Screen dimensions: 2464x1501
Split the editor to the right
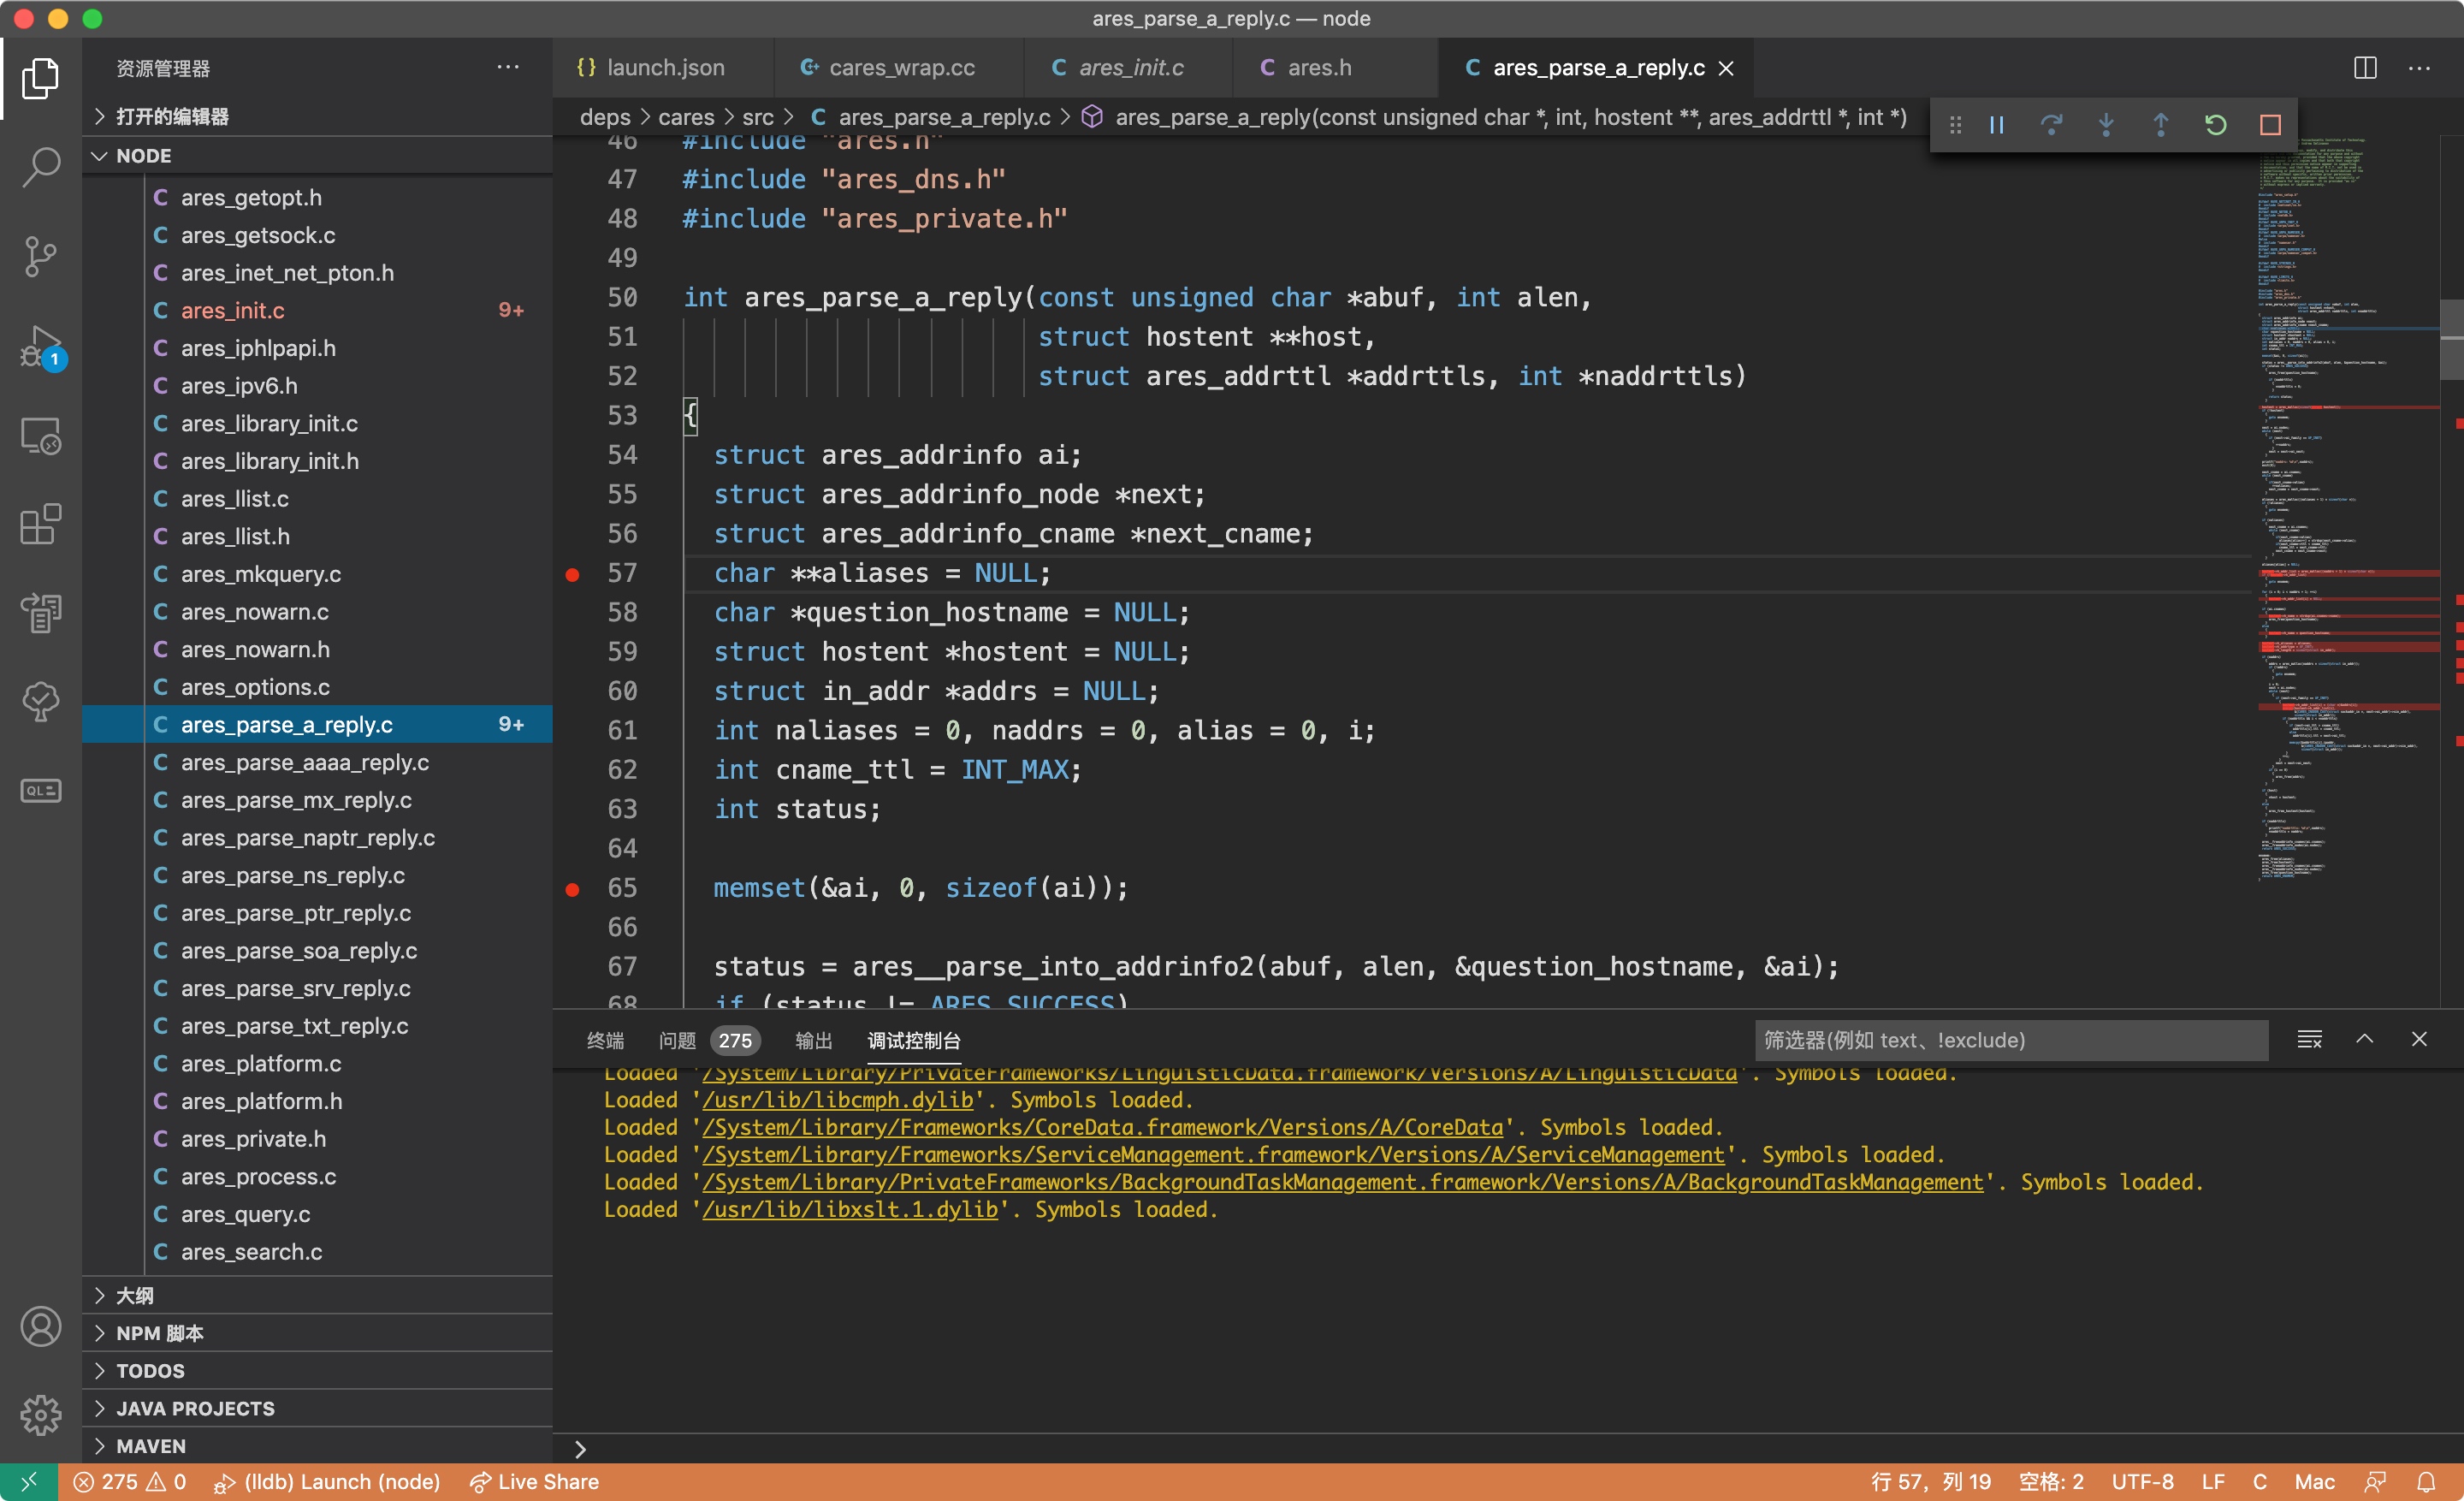(x=2365, y=68)
